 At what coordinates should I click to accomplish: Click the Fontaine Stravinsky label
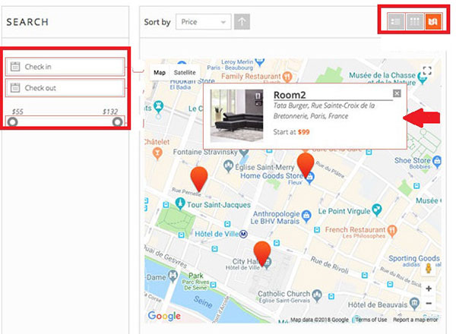(x=205, y=152)
